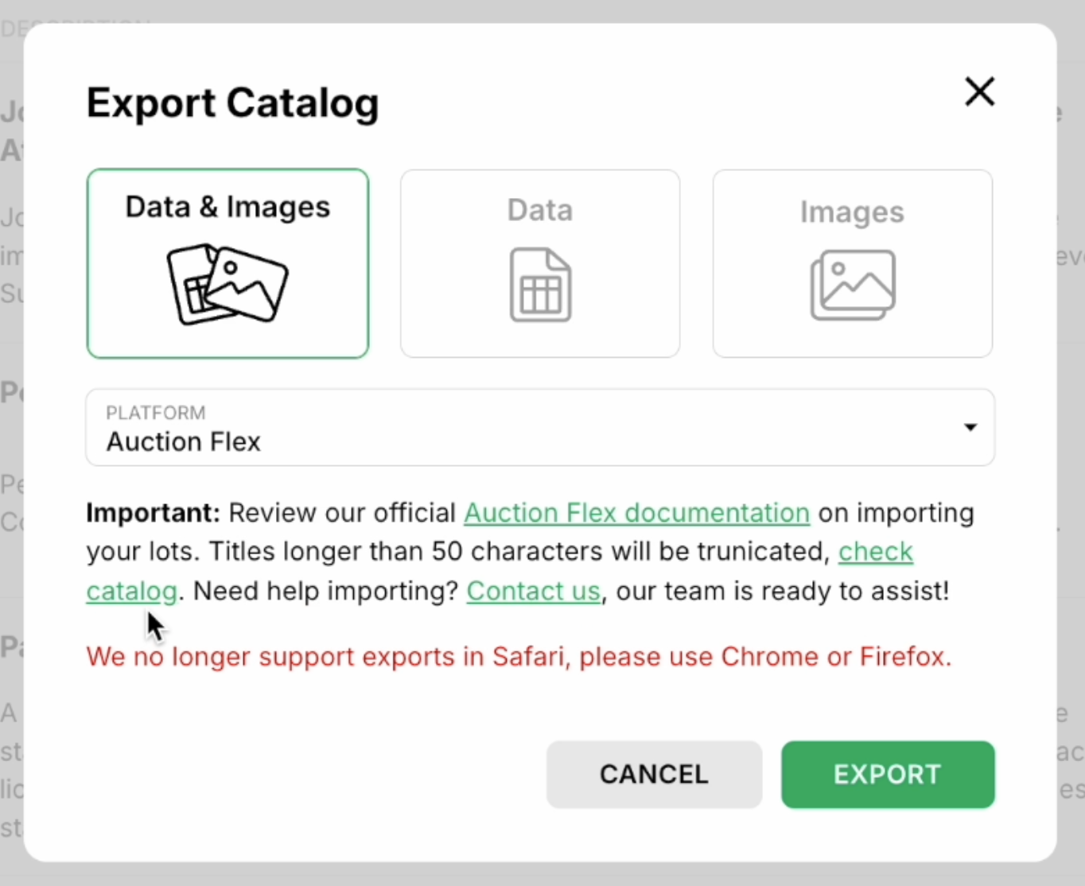Select the "Data & Images" option label
This screenshot has width=1085, height=886.
(227, 207)
